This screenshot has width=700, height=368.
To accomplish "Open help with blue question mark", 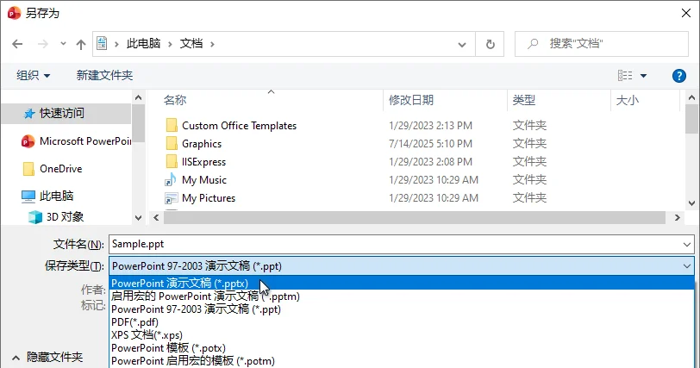I will point(678,76).
